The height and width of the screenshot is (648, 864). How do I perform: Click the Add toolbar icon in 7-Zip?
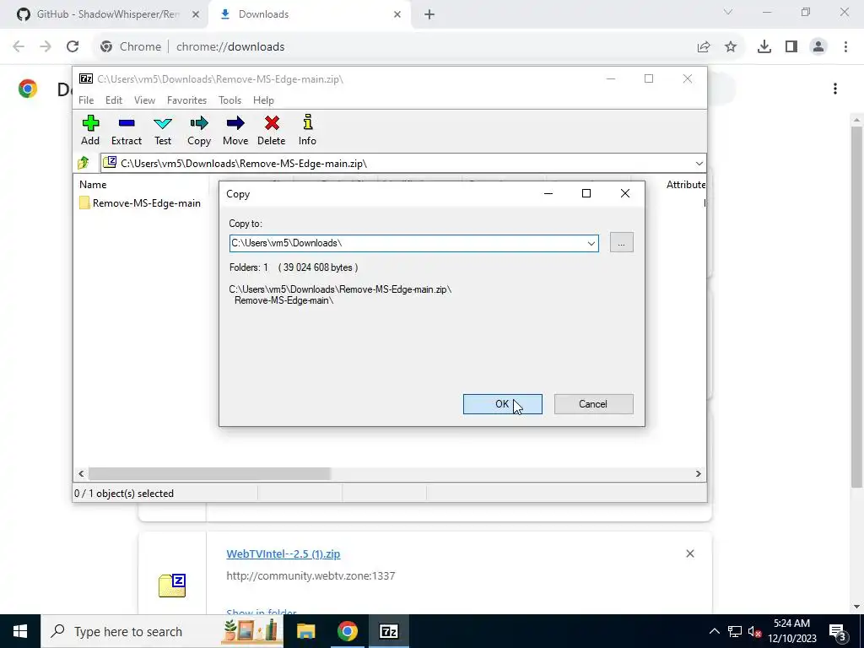[90, 130]
